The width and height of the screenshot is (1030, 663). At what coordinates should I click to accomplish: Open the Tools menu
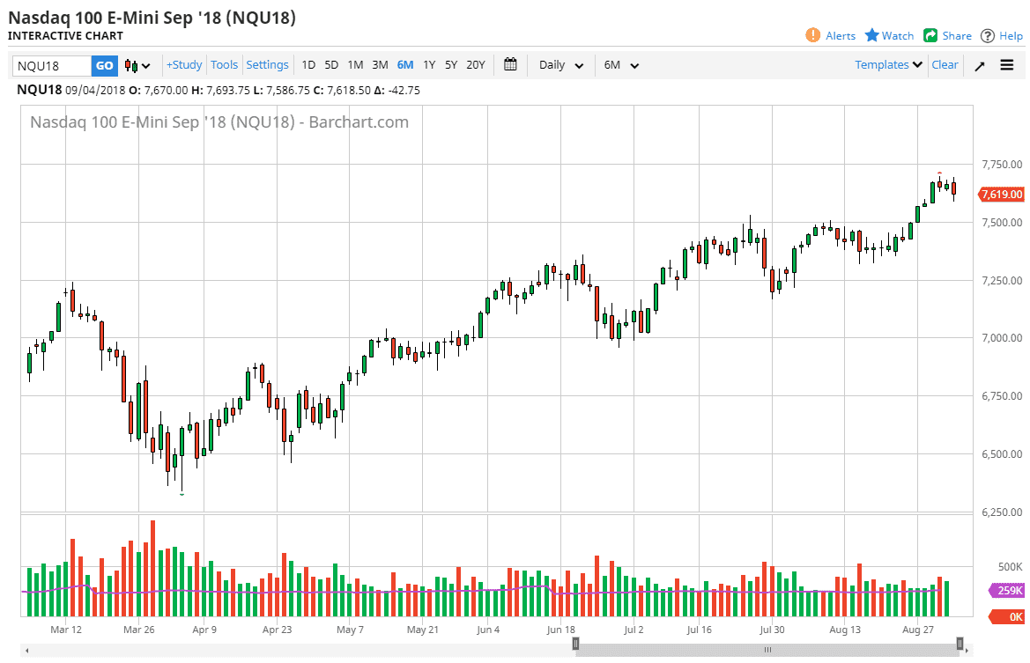(x=224, y=64)
